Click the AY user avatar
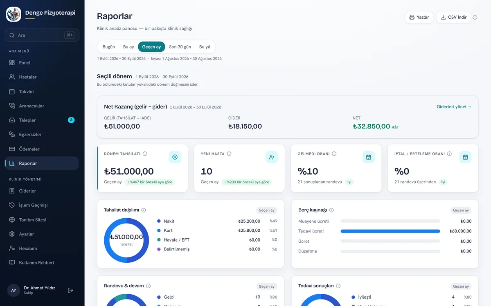The image size is (491, 306). [x=14, y=290]
